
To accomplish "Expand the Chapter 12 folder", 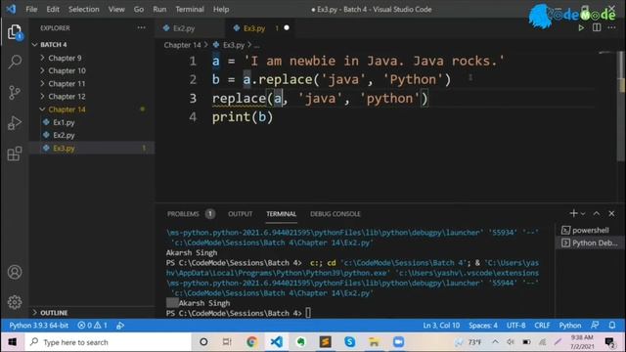I will 67,97.
